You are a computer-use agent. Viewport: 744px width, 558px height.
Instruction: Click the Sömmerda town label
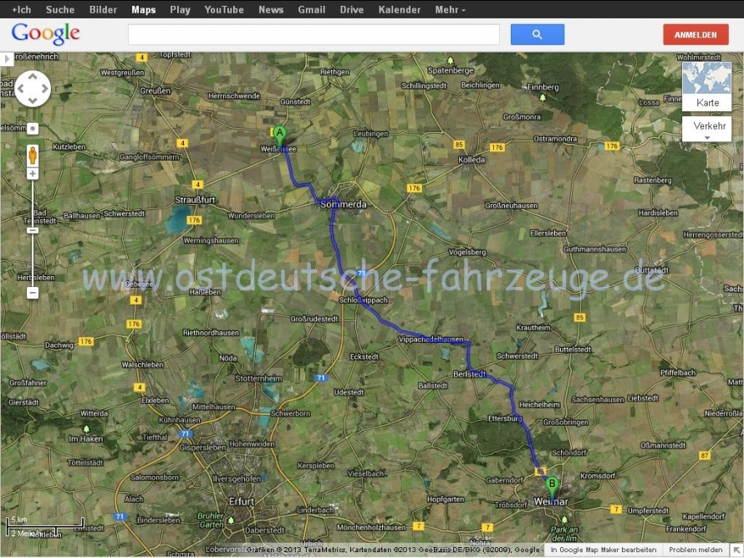pyautogui.click(x=344, y=205)
